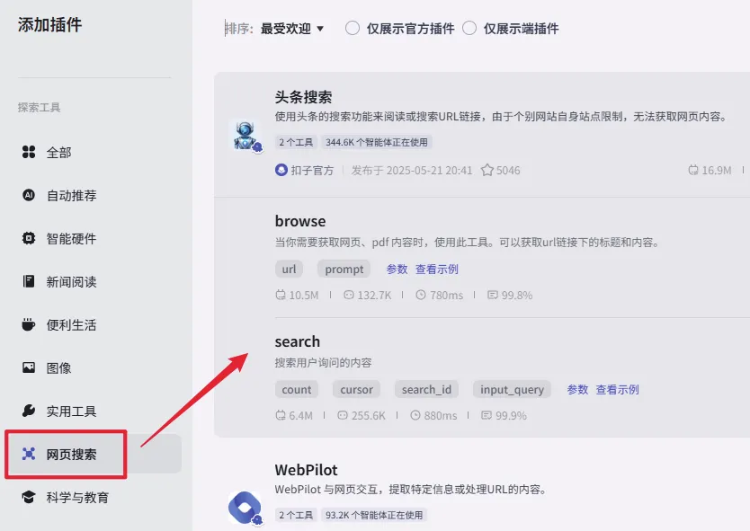Image resolution: width=750 pixels, height=531 pixels.
Task: Enable 仅展示端插件 radio option
Action: click(x=469, y=28)
